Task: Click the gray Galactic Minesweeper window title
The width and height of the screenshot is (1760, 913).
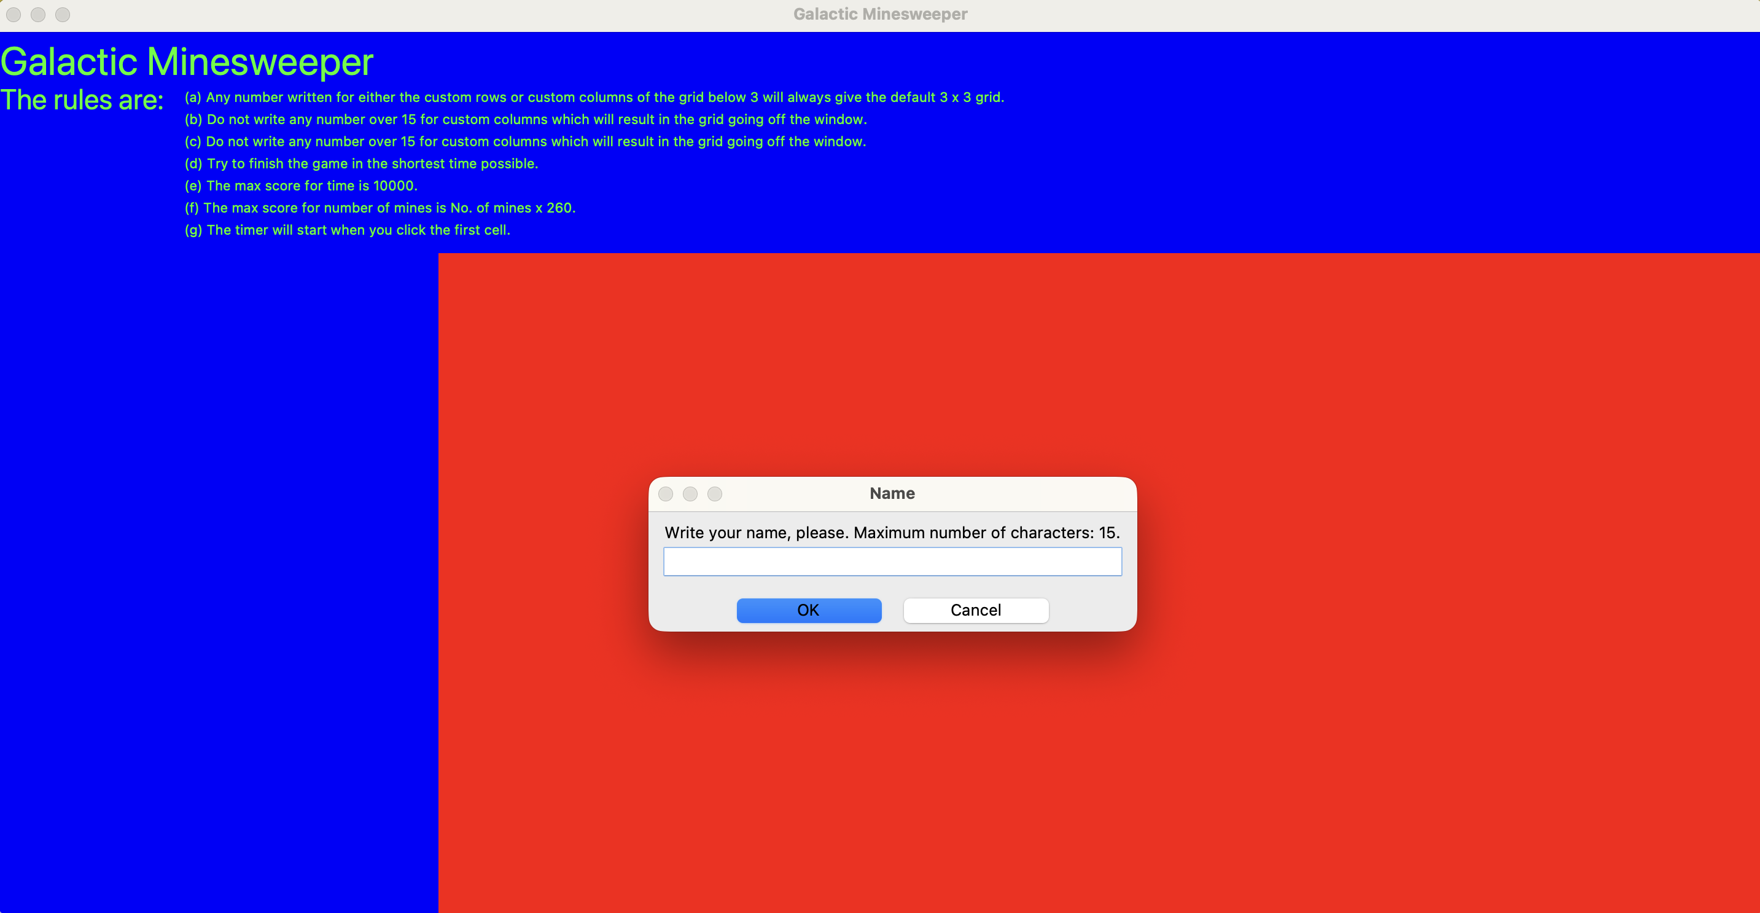Action: click(879, 14)
